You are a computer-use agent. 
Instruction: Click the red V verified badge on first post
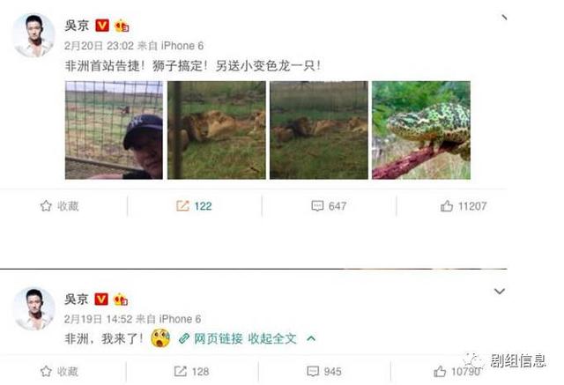point(102,26)
